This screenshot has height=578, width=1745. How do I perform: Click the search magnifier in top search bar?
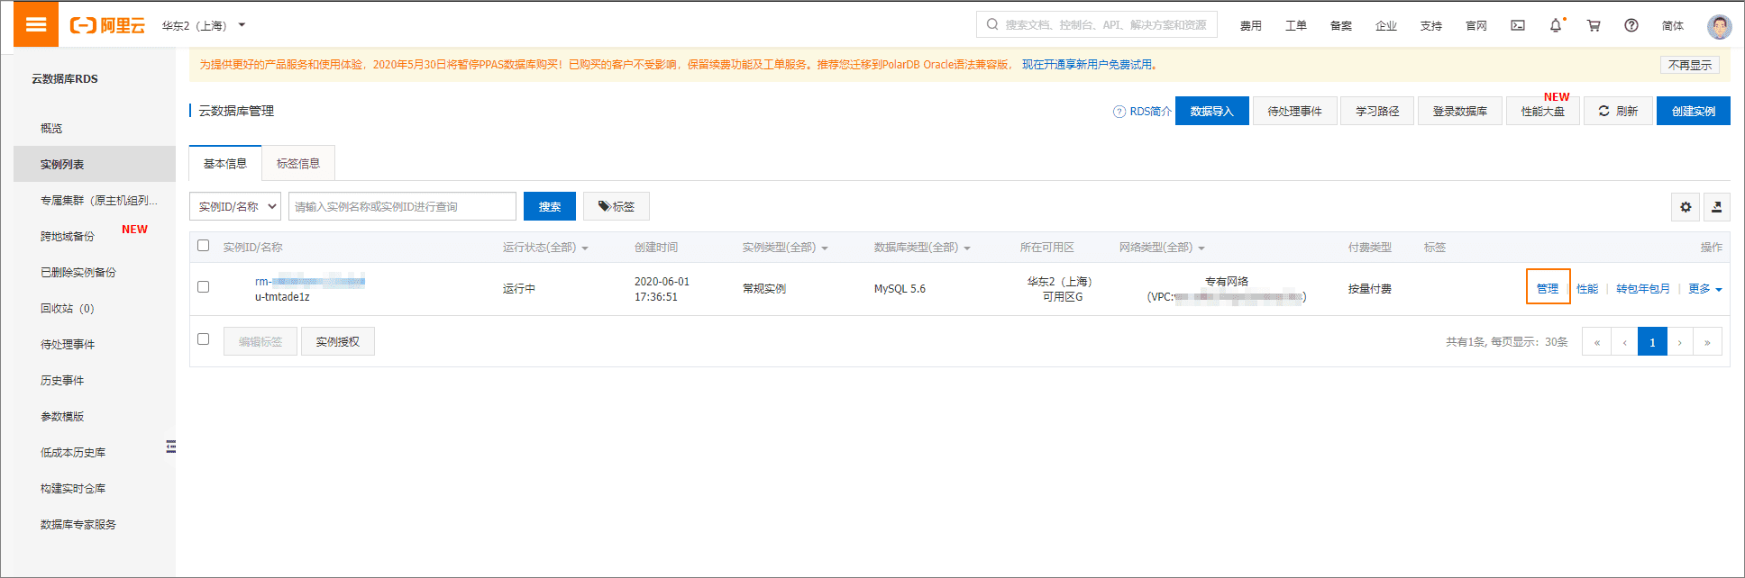pos(992,24)
